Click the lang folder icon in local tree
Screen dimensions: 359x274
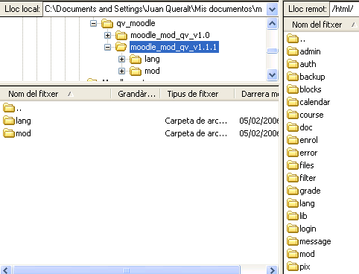136,60
